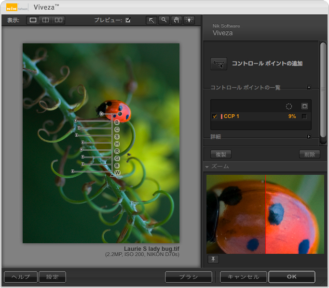Click the R red label icon
Screen dimensions: 329x288
(117, 151)
